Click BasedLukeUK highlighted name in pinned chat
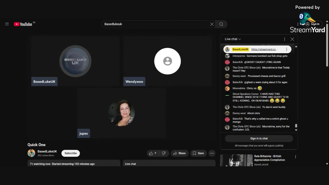Viewport: 329px width, 185px height. coord(241,49)
